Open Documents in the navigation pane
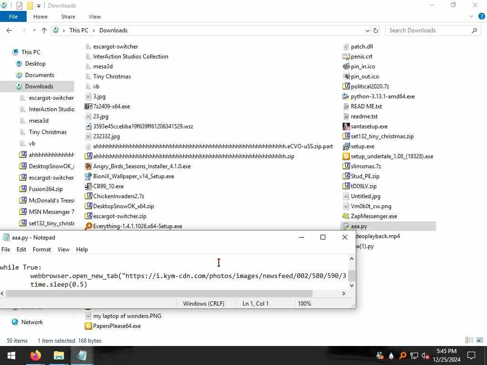The height and width of the screenshot is (365, 487). click(39, 75)
